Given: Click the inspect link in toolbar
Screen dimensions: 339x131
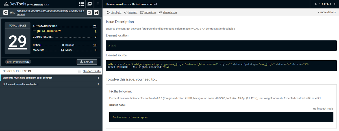Looking at the screenshot, I should point(131,12).
